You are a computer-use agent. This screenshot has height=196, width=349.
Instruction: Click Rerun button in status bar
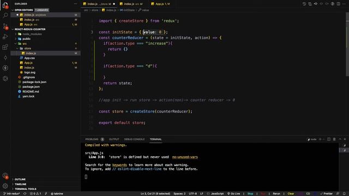tap(276, 194)
